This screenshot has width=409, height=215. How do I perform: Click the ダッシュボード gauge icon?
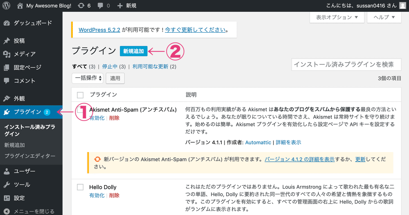pyautogui.click(x=7, y=23)
